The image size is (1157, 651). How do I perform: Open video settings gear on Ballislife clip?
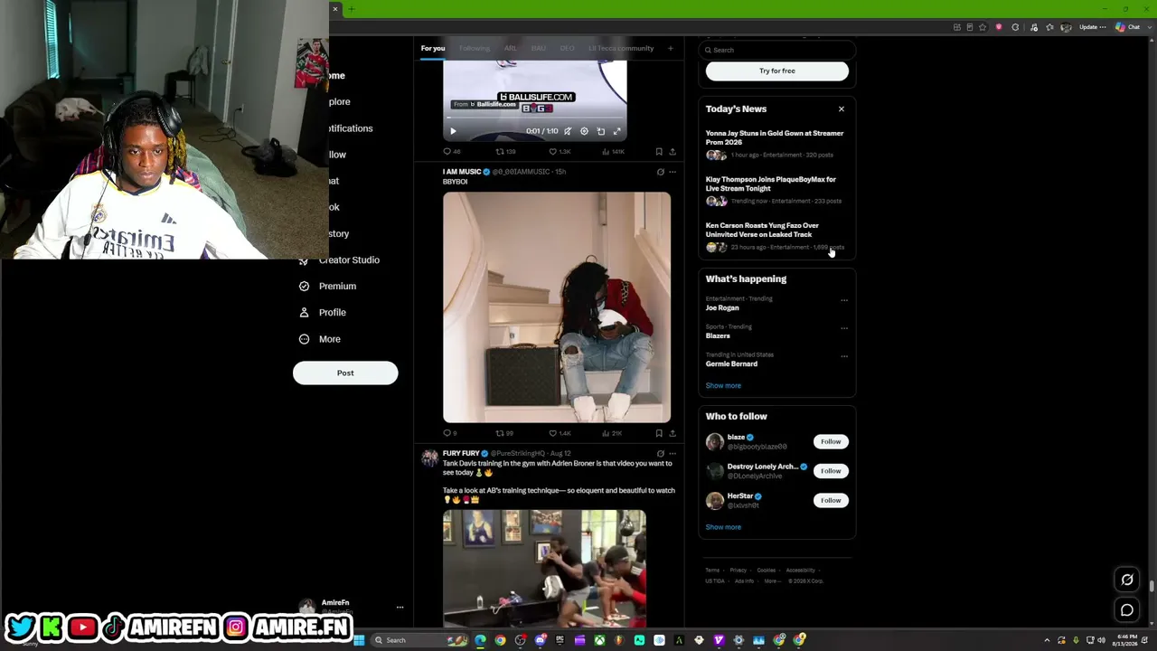(584, 131)
